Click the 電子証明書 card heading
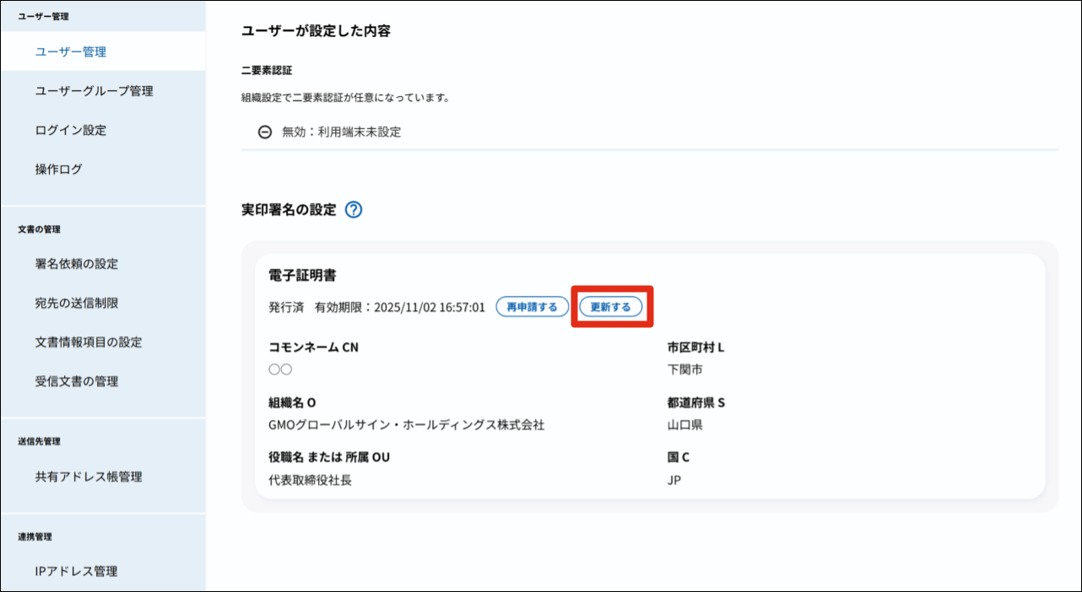The width and height of the screenshot is (1082, 592). pos(303,276)
